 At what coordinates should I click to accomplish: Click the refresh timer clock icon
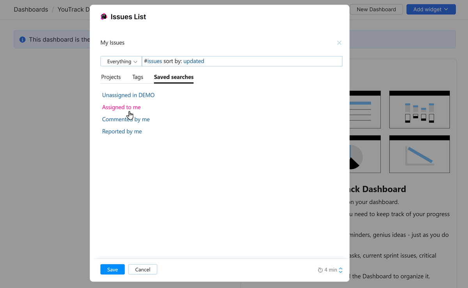tap(320, 269)
